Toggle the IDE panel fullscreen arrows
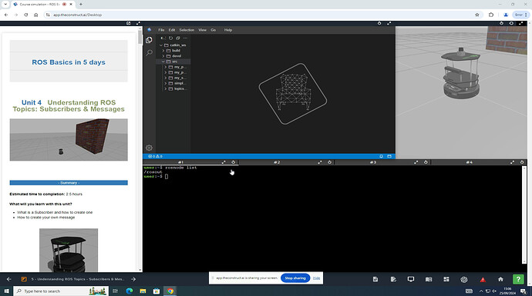Viewport: 532px width, 296px height. (389, 23)
